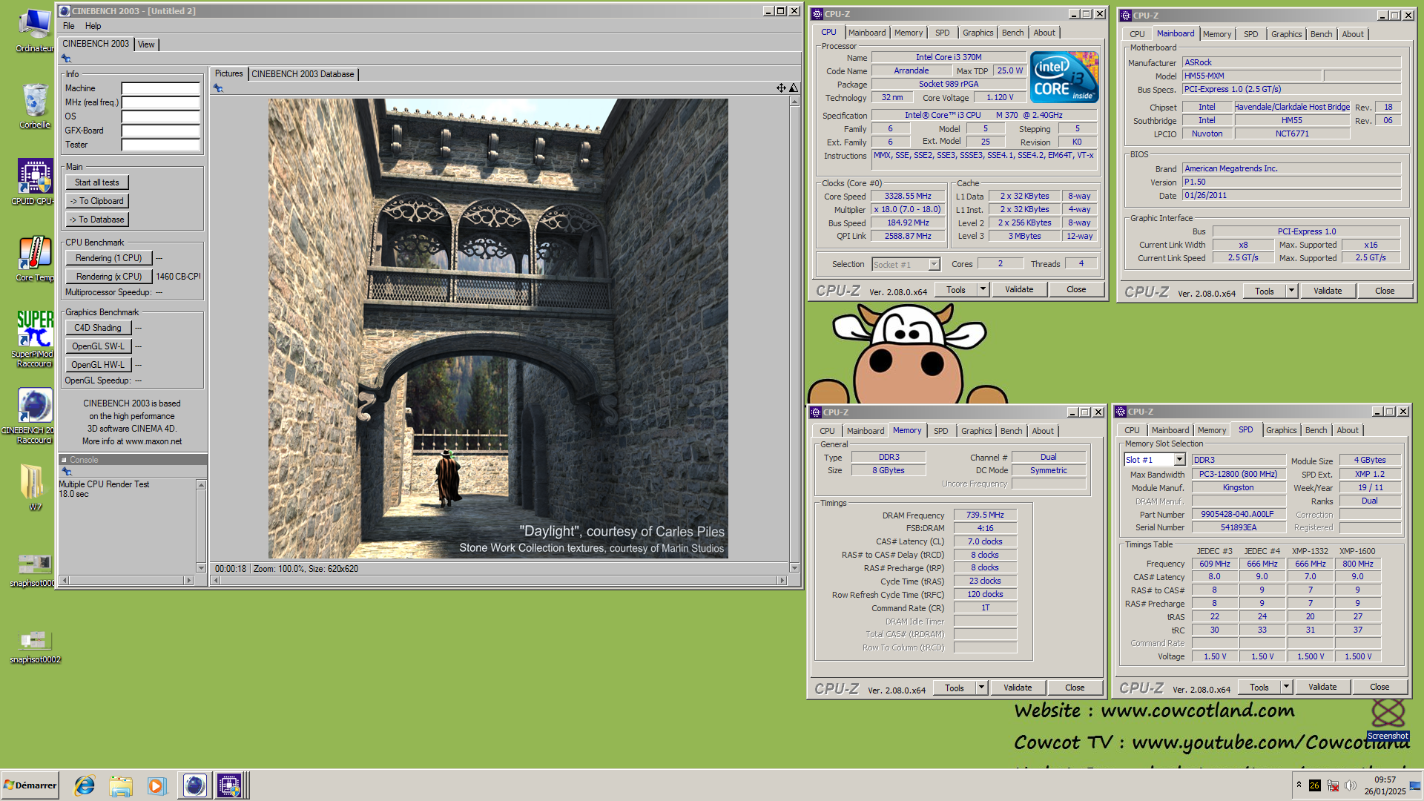Click Validate in CPU-Z Memory window
Image resolution: width=1424 pixels, height=801 pixels.
(x=1018, y=688)
